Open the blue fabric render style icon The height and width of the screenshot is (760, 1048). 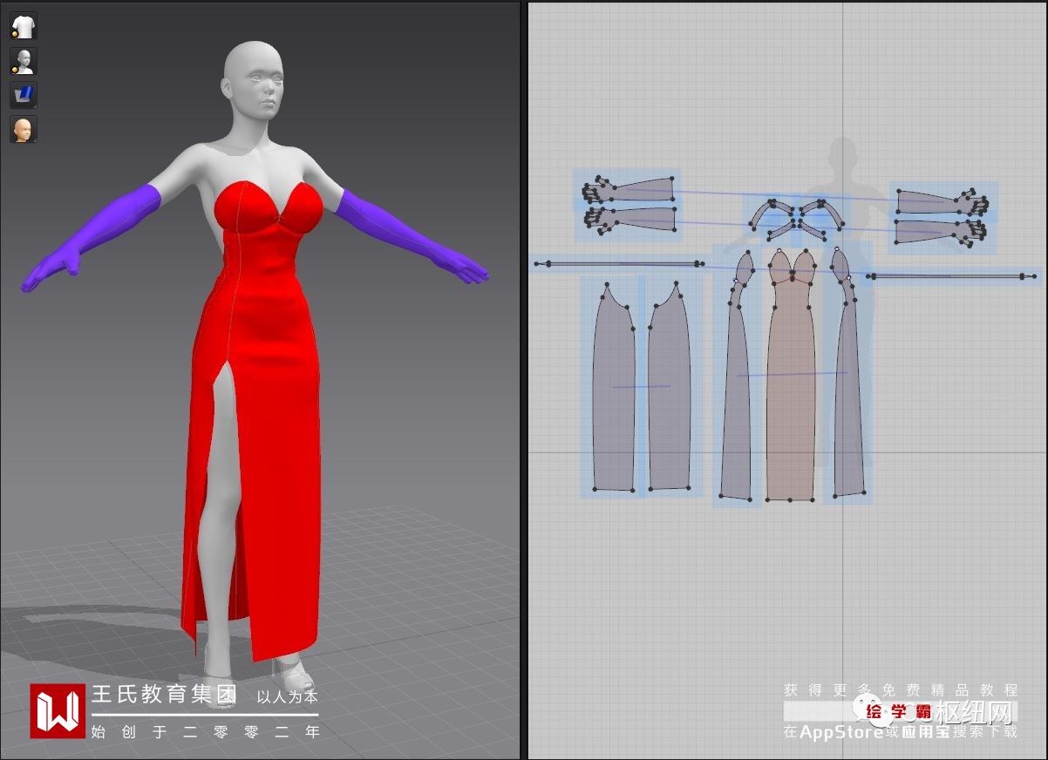(x=24, y=95)
